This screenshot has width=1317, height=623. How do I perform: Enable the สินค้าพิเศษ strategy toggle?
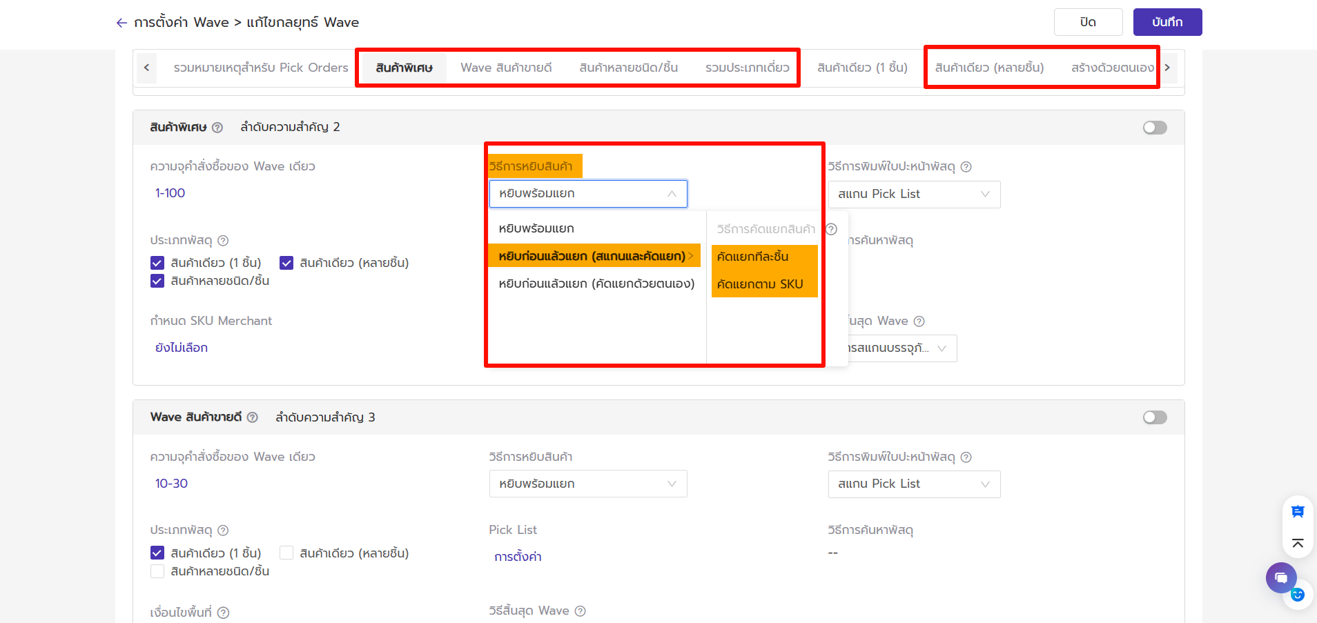(x=1155, y=128)
